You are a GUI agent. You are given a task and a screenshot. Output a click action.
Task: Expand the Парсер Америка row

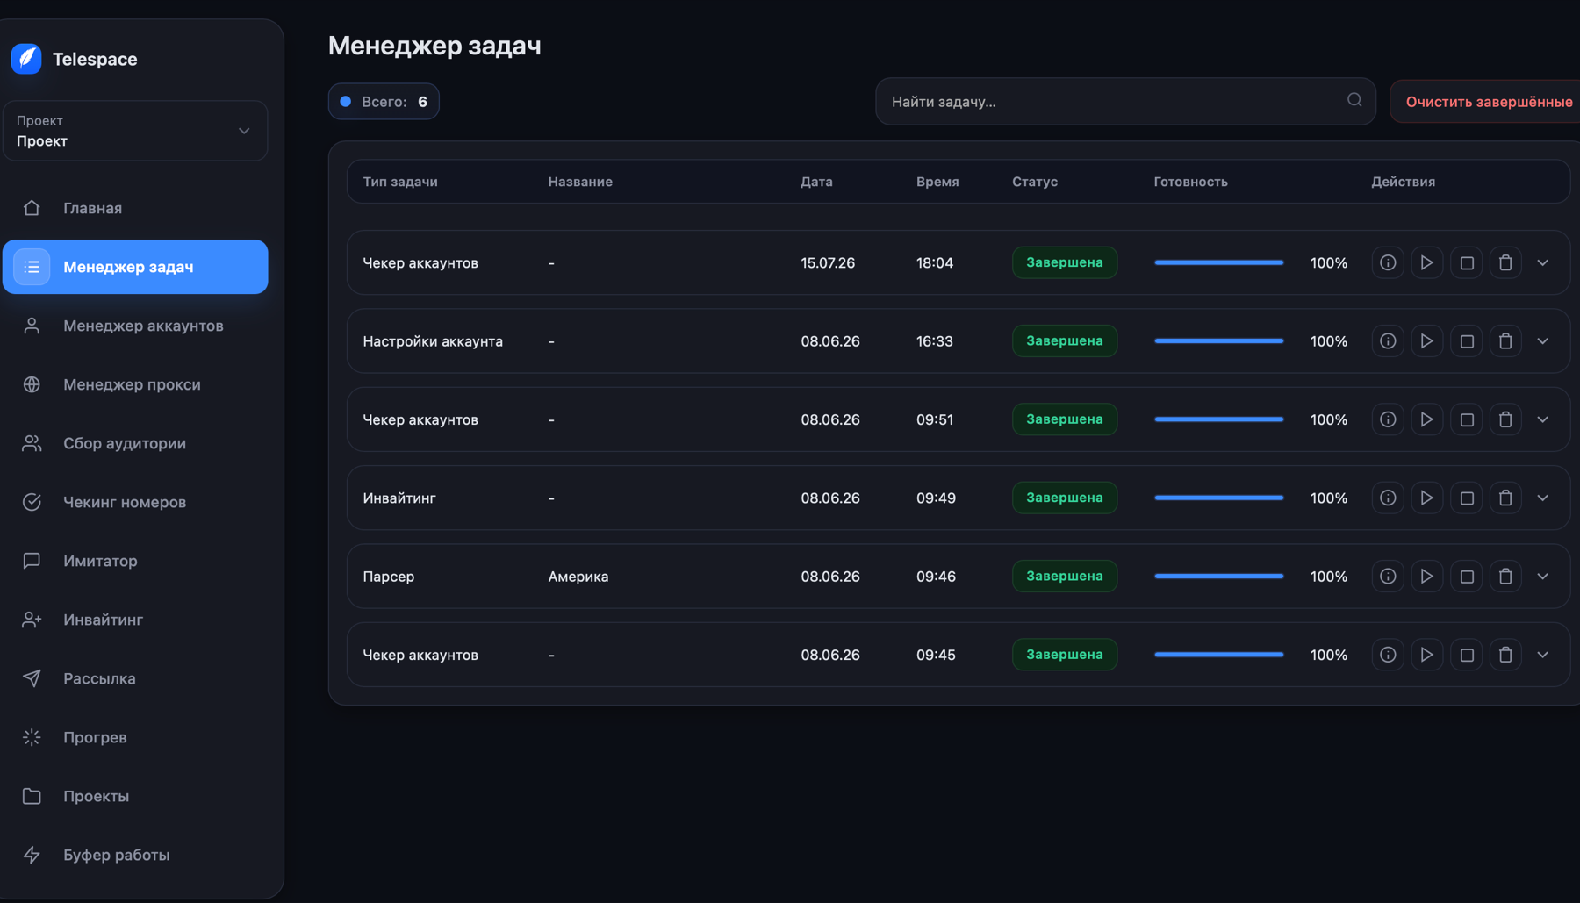tap(1543, 577)
